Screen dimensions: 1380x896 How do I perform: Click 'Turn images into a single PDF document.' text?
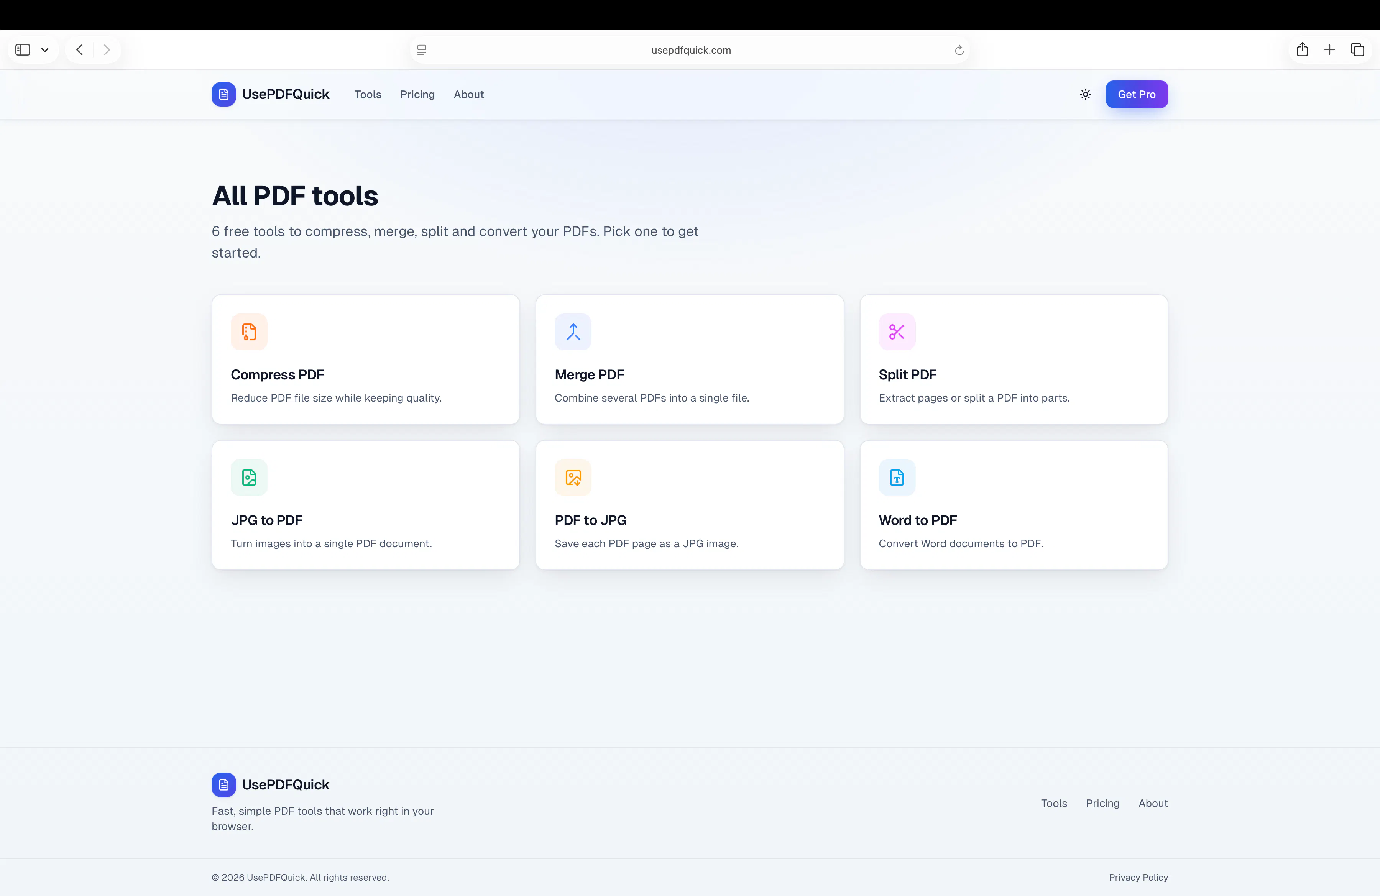tap(331, 543)
